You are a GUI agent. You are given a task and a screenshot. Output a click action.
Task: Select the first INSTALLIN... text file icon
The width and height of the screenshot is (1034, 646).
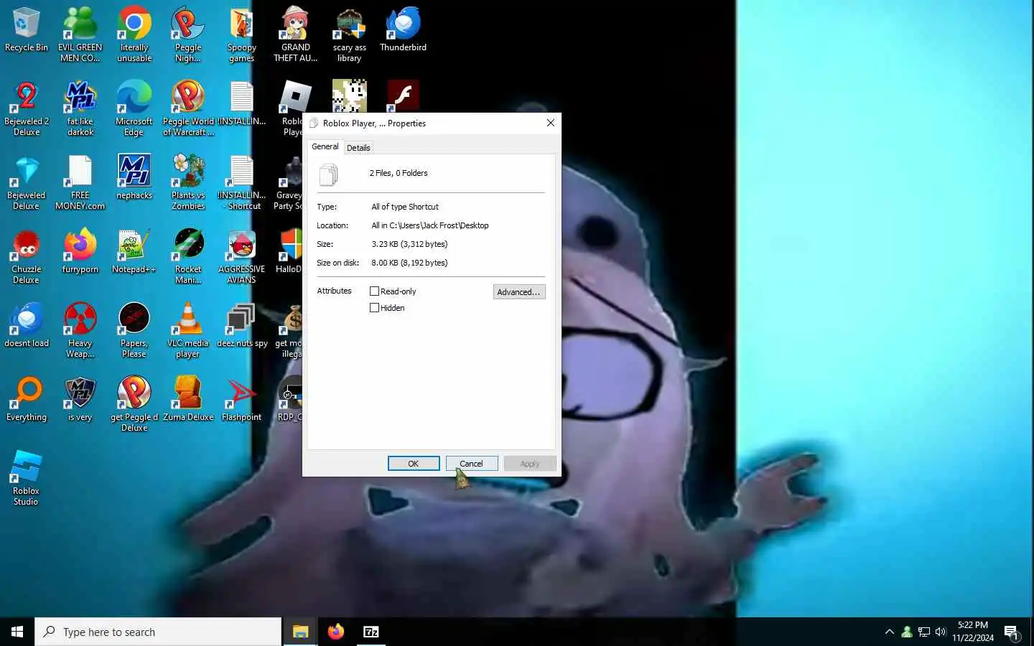[x=242, y=103]
